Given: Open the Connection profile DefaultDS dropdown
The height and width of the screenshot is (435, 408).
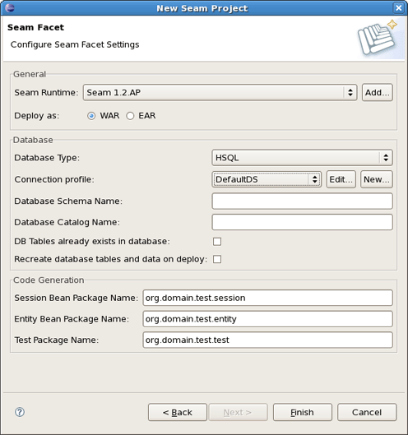Looking at the screenshot, I should click(x=267, y=179).
